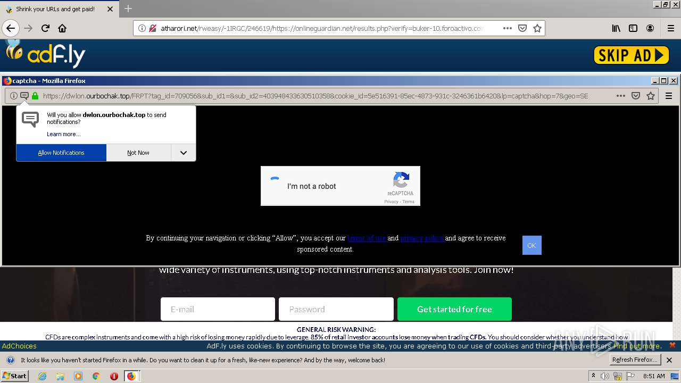Click the system clock showing 8:51 AM
This screenshot has height=383, width=681.
click(654, 376)
